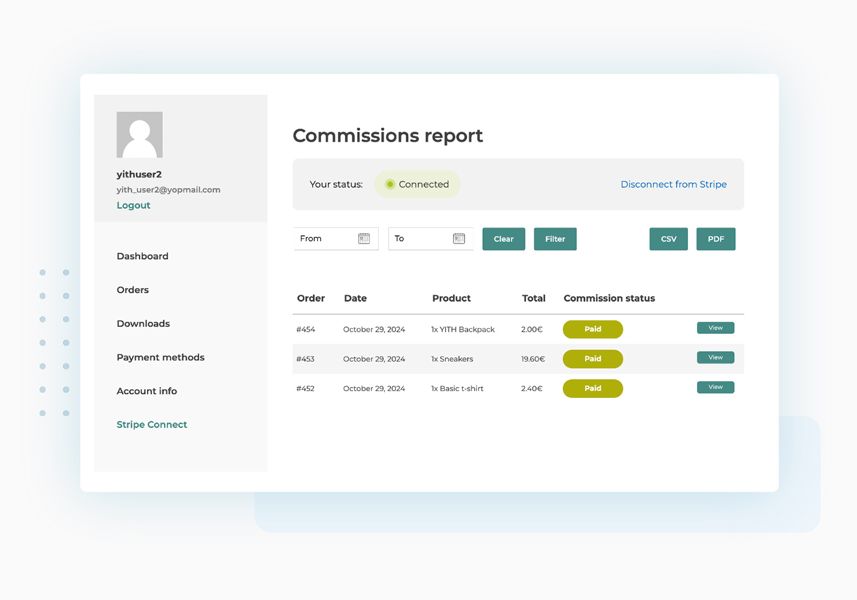Switch to the Orders section
Viewport: 857px width, 600px height.
click(133, 290)
